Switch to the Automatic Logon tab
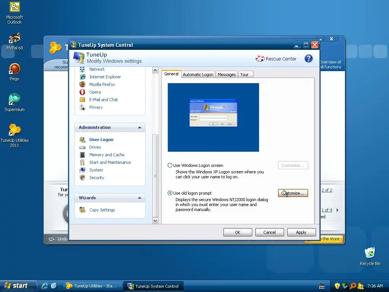The height and width of the screenshot is (292, 389). point(198,75)
